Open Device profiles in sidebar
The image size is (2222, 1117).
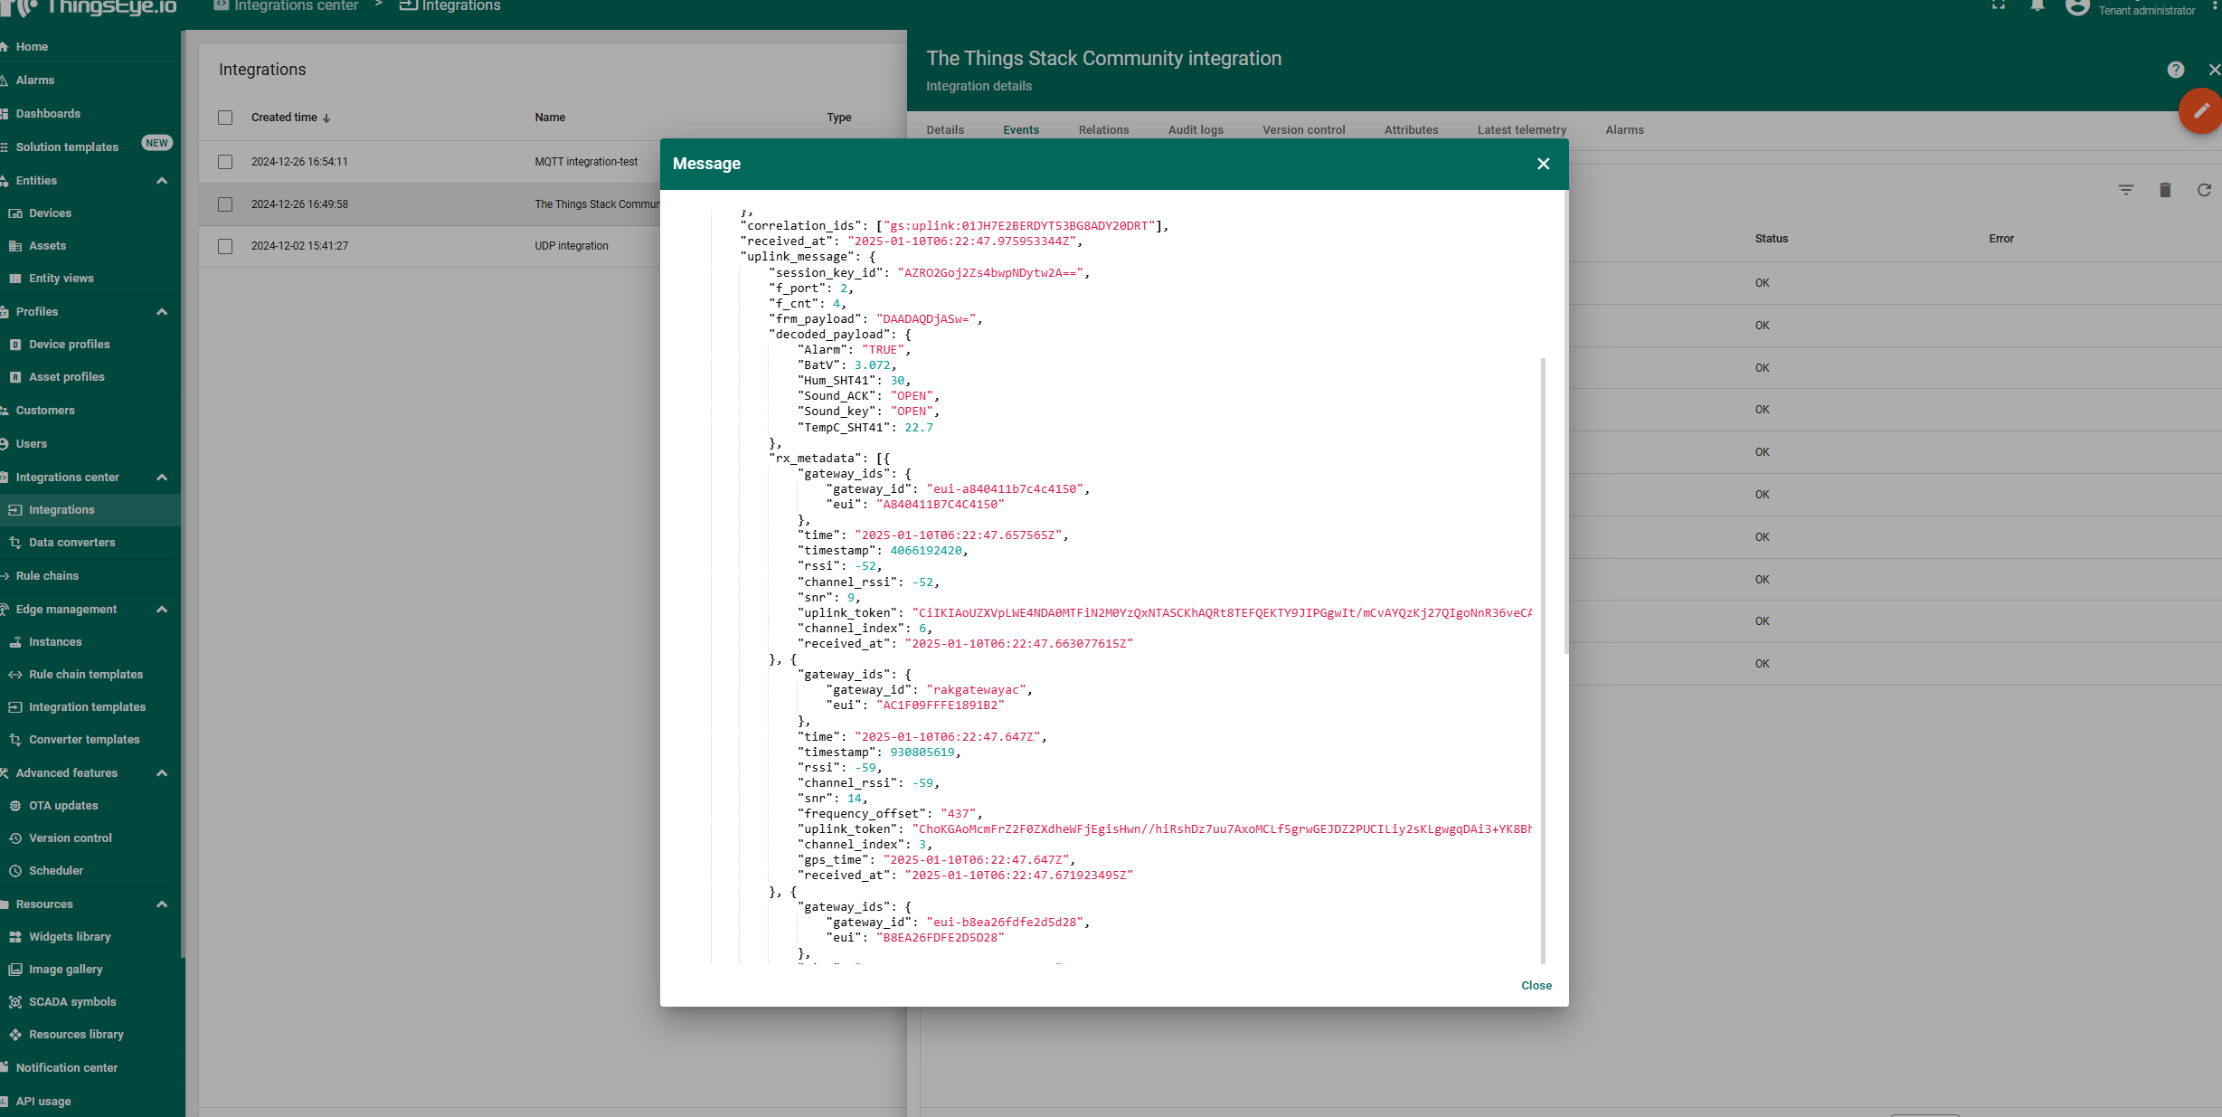pyautogui.click(x=69, y=345)
